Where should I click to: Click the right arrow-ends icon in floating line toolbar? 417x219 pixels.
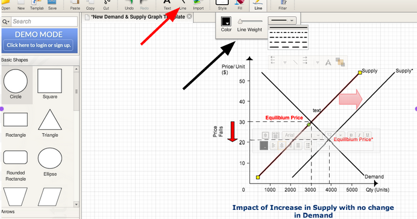[x=305, y=60]
